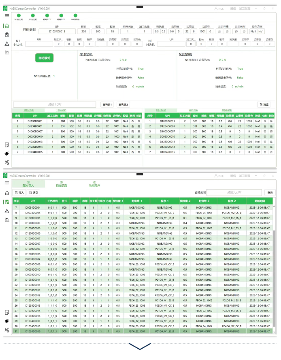The image size is (281, 360).
Task: Click the home icon in upper sidebar
Action: (x=6, y=26)
